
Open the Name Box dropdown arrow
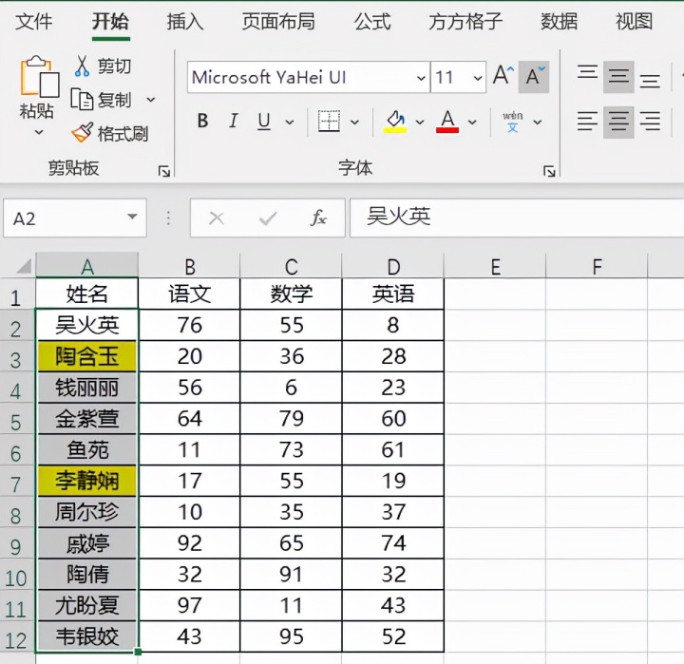(x=132, y=217)
